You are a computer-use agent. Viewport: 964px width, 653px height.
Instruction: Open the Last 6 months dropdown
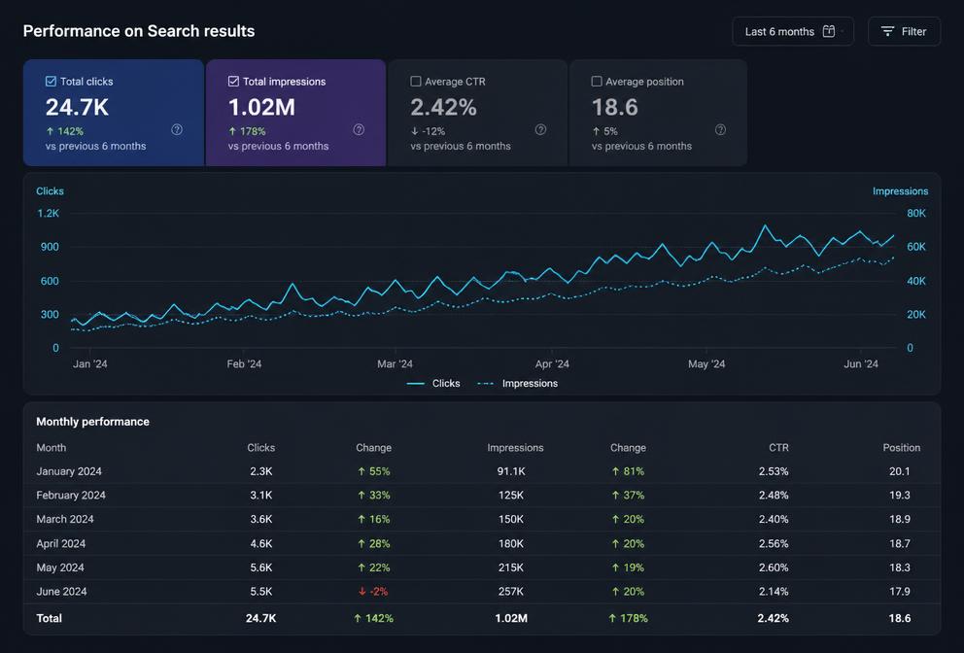click(792, 31)
